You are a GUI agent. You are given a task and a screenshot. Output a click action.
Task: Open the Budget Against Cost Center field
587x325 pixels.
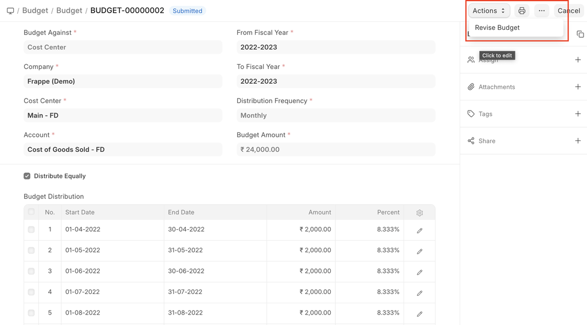pyautogui.click(x=122, y=47)
